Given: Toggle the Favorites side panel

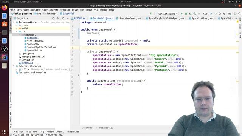Looking at the screenshot, I should [x=11, y=120].
